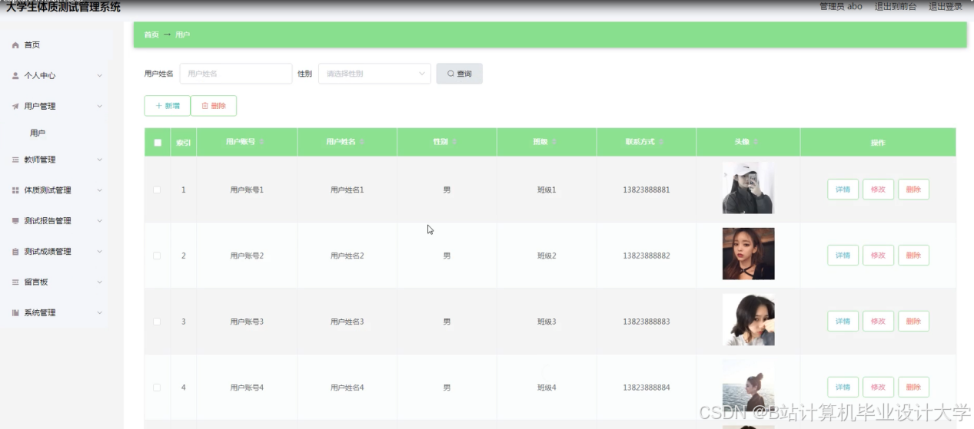974x429 pixels.
Task: Toggle the select-all checkbox in table header
Action: tap(158, 142)
